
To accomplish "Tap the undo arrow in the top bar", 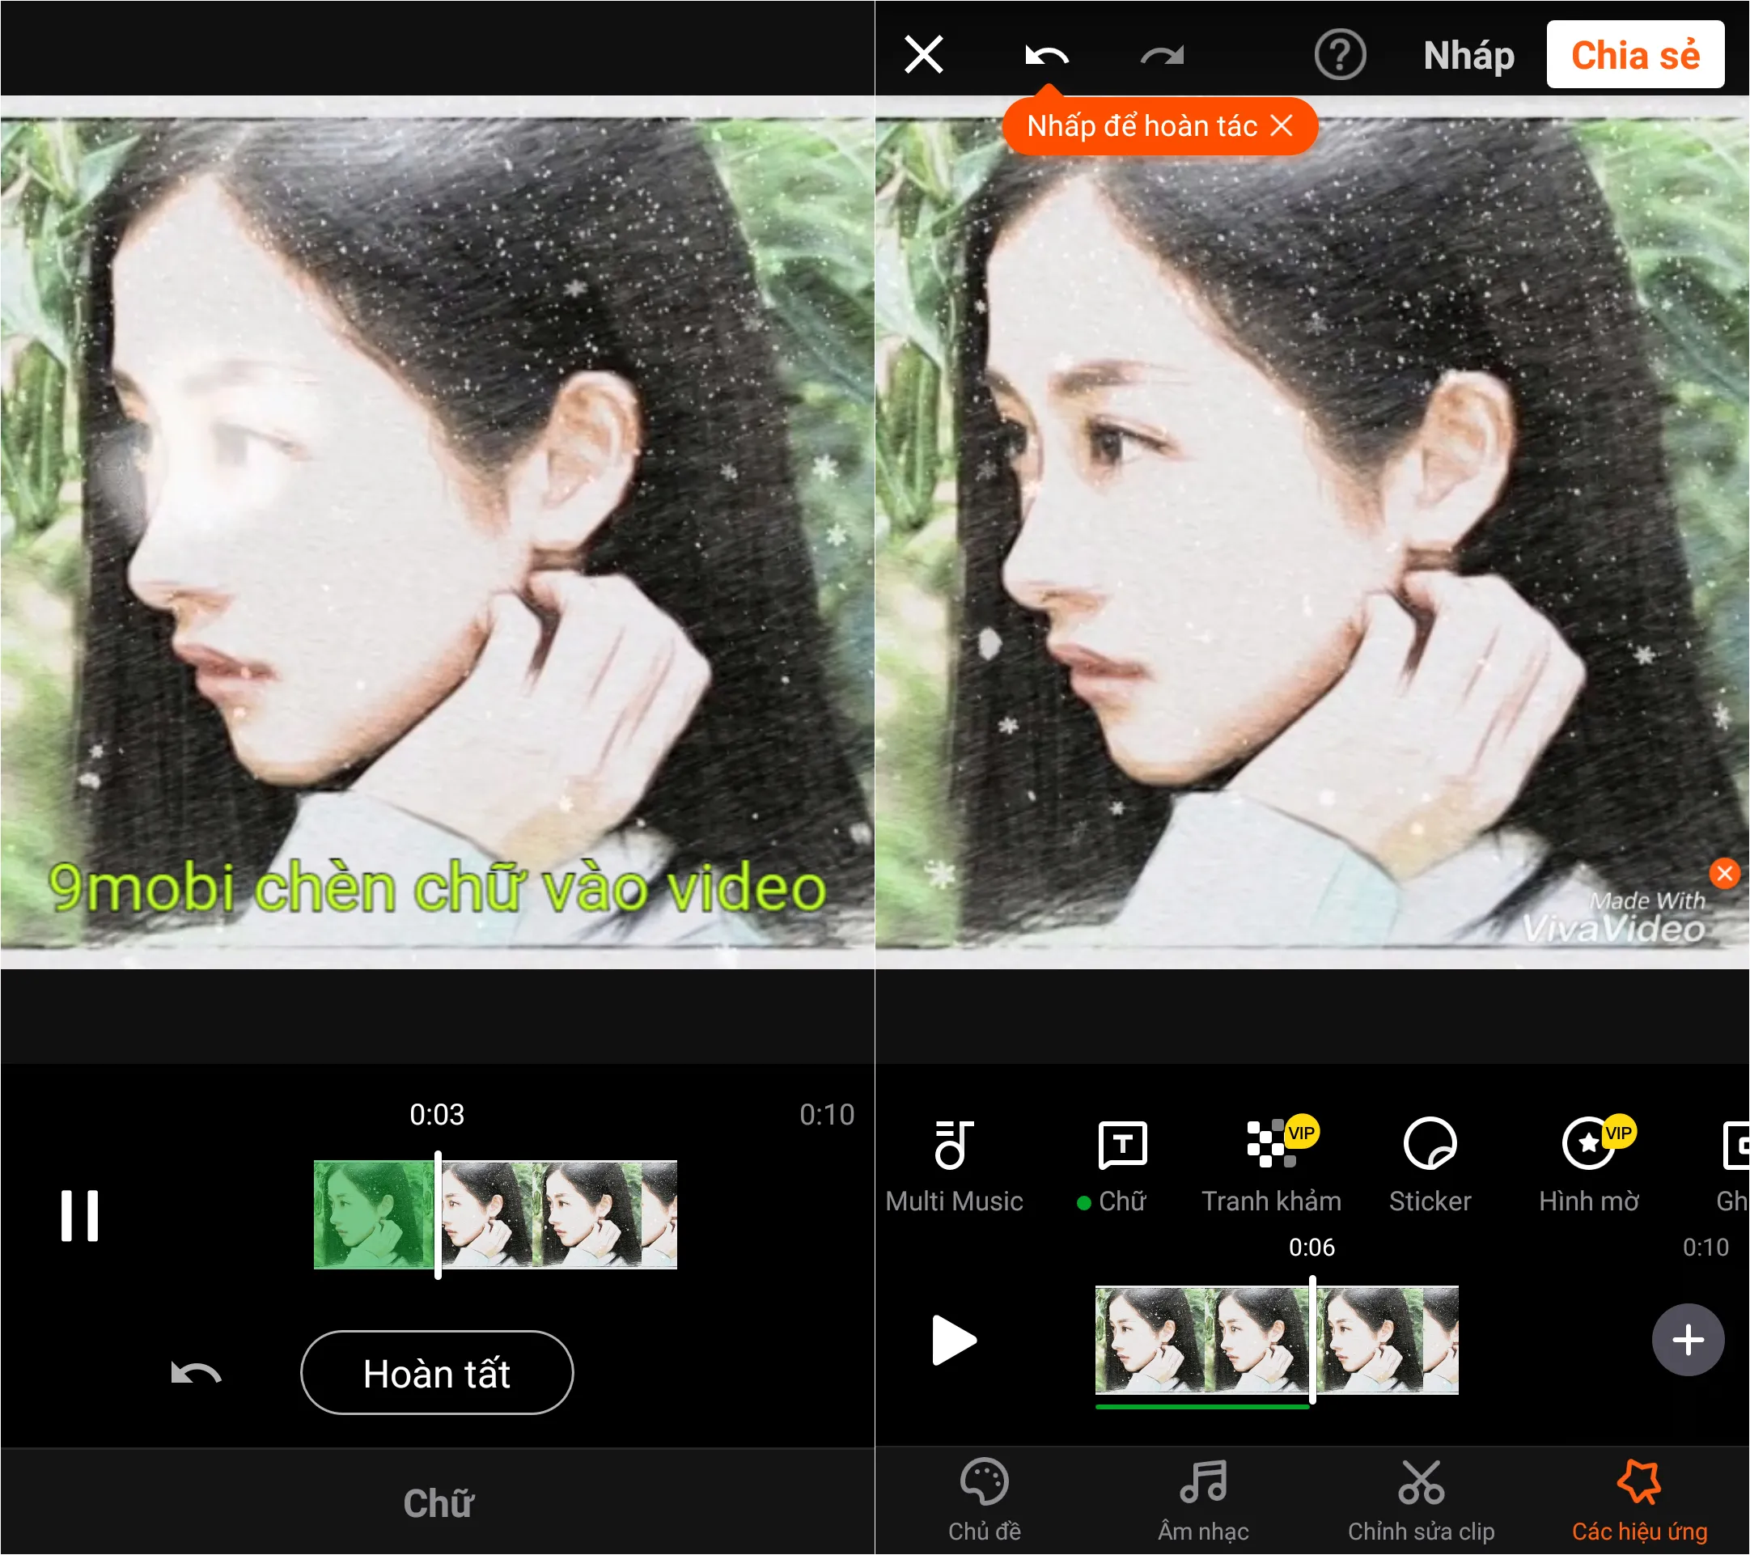I will [1046, 57].
